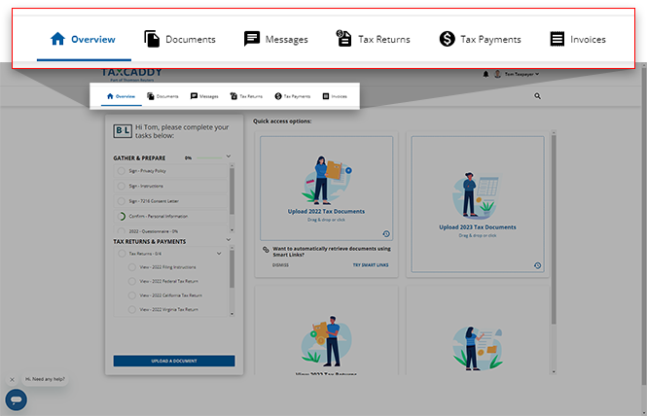The height and width of the screenshot is (416, 647).
Task: Check the View - 2022 Filing Instructions circle
Action: coord(132,267)
